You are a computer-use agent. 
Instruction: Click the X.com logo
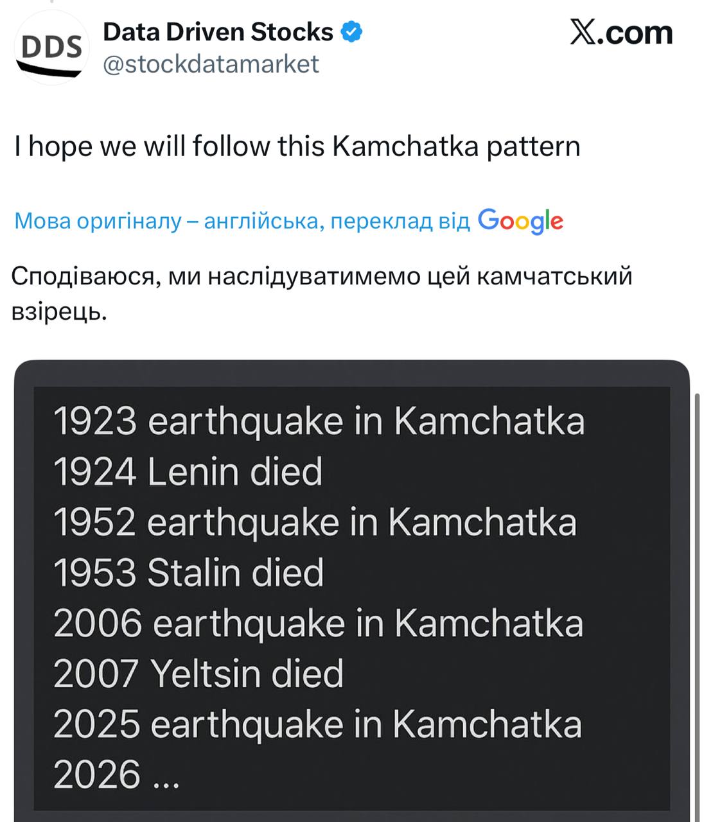pyautogui.click(x=620, y=33)
